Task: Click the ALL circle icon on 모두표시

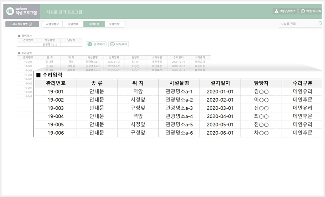Action: point(112,44)
